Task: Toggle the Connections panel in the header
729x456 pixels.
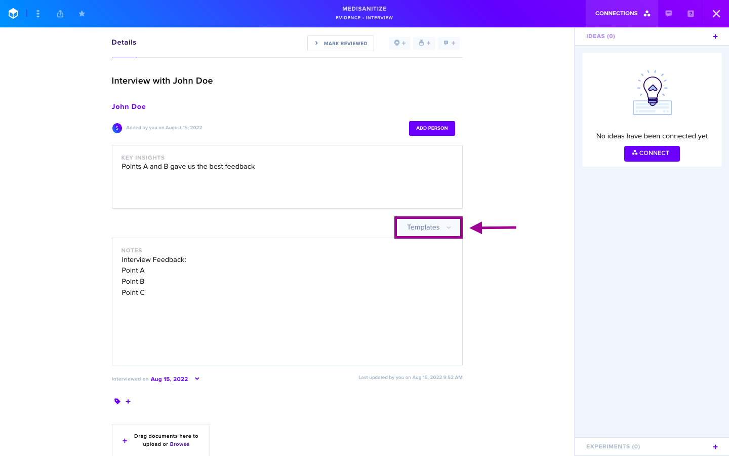Action: point(622,14)
